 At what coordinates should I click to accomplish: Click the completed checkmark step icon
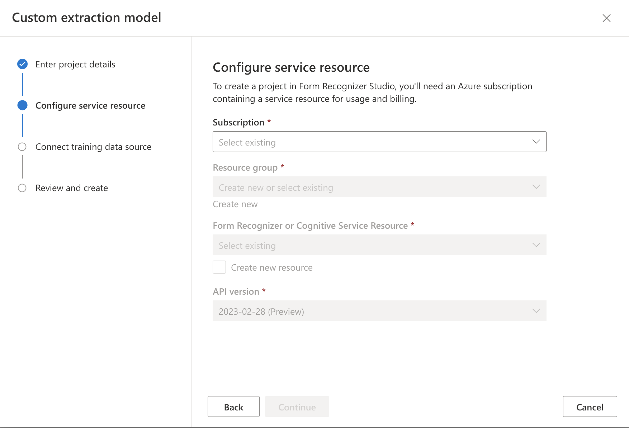tap(22, 64)
